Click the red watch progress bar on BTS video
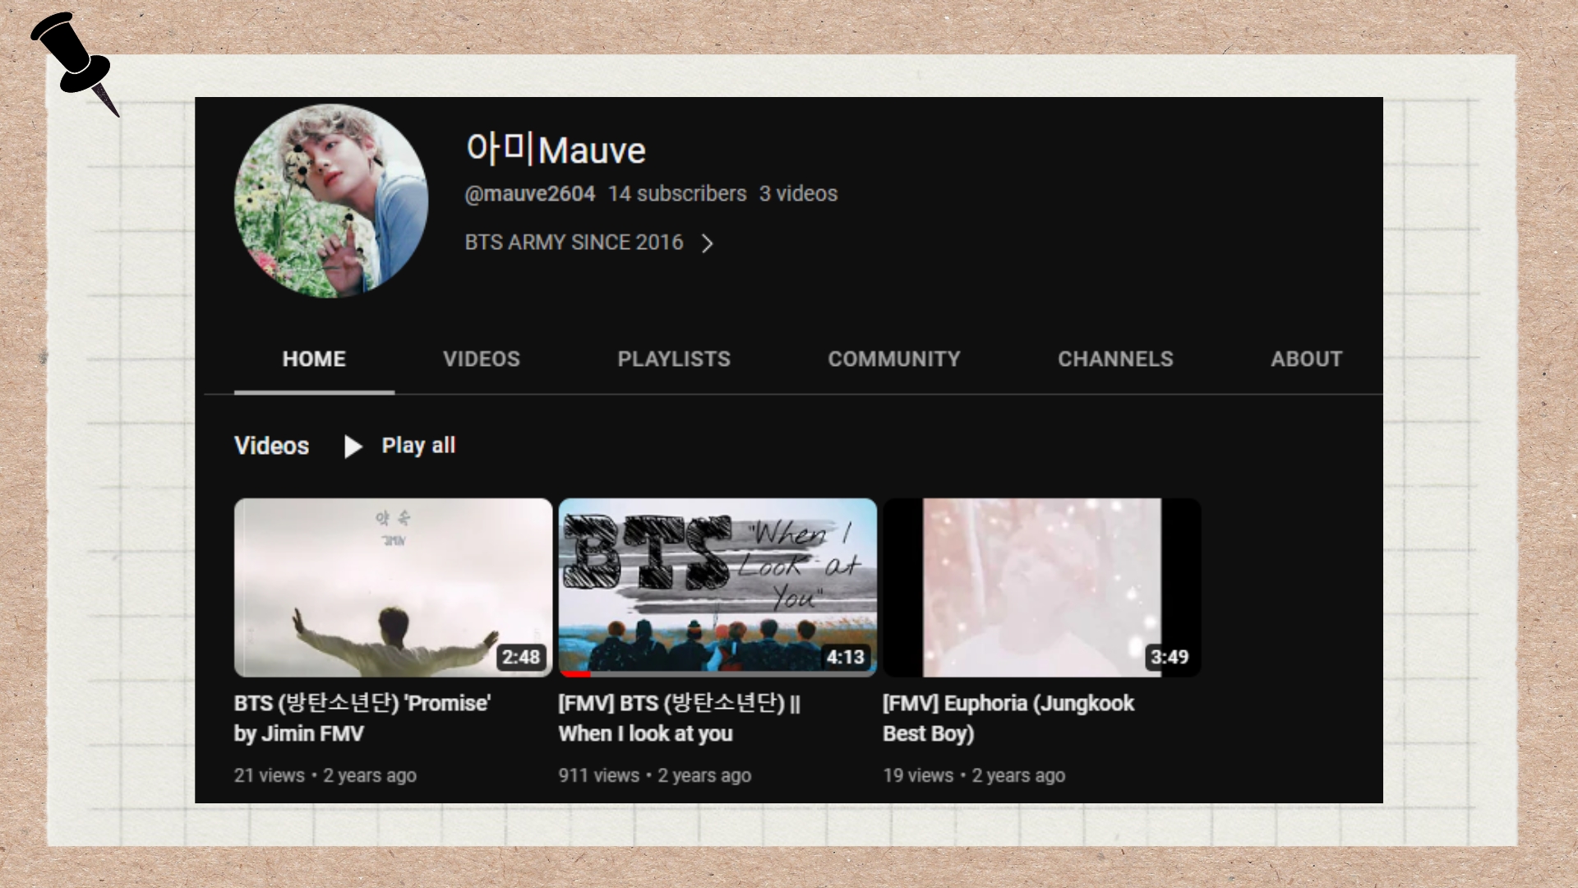Viewport: 1578px width, 888px height. pyautogui.click(x=576, y=674)
